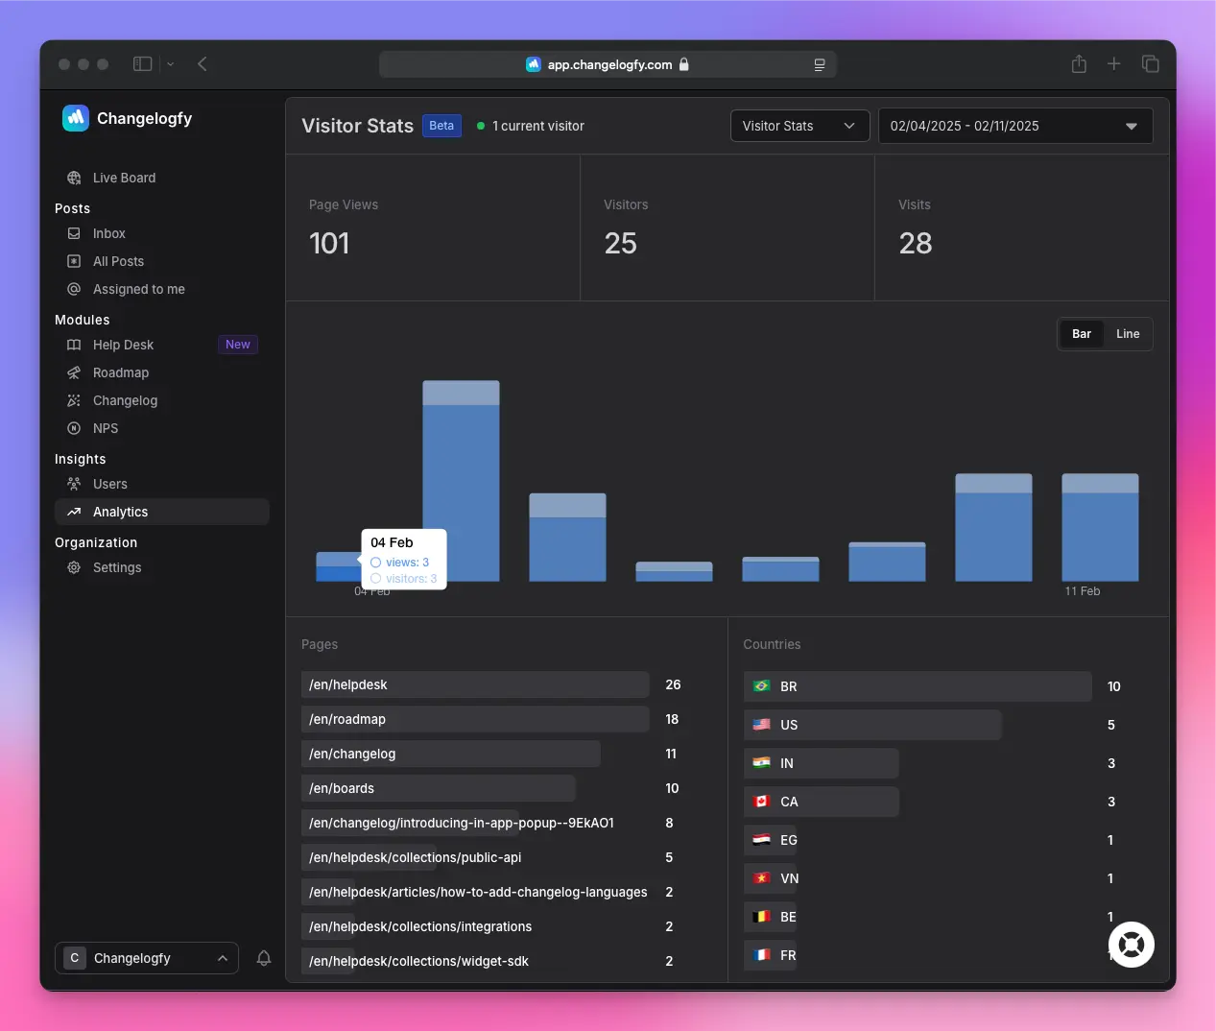
Task: Click the Assigned to me icon
Action: (x=74, y=289)
